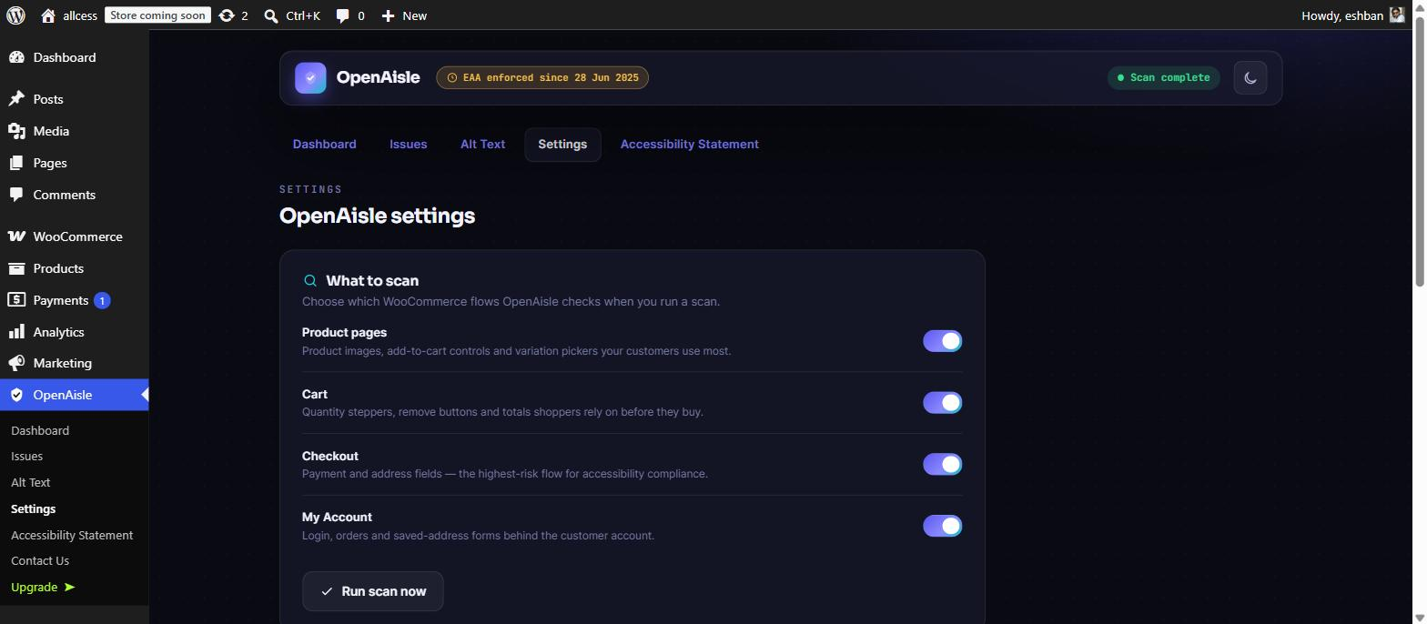Image resolution: width=1427 pixels, height=624 pixels.
Task: Open the Alt Text tab
Action: [x=482, y=145]
